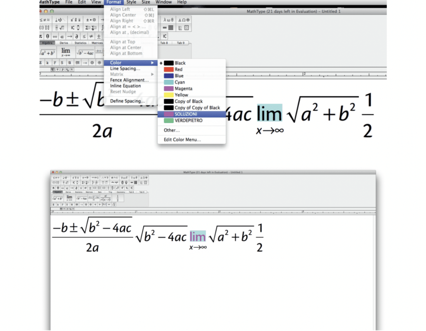The height and width of the screenshot is (331, 426).
Task: Insert partial derivative symbol in upper window
Action: tap(77, 36)
